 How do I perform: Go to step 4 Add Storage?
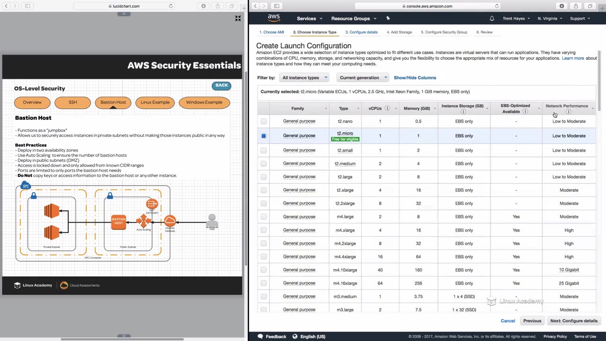399,32
